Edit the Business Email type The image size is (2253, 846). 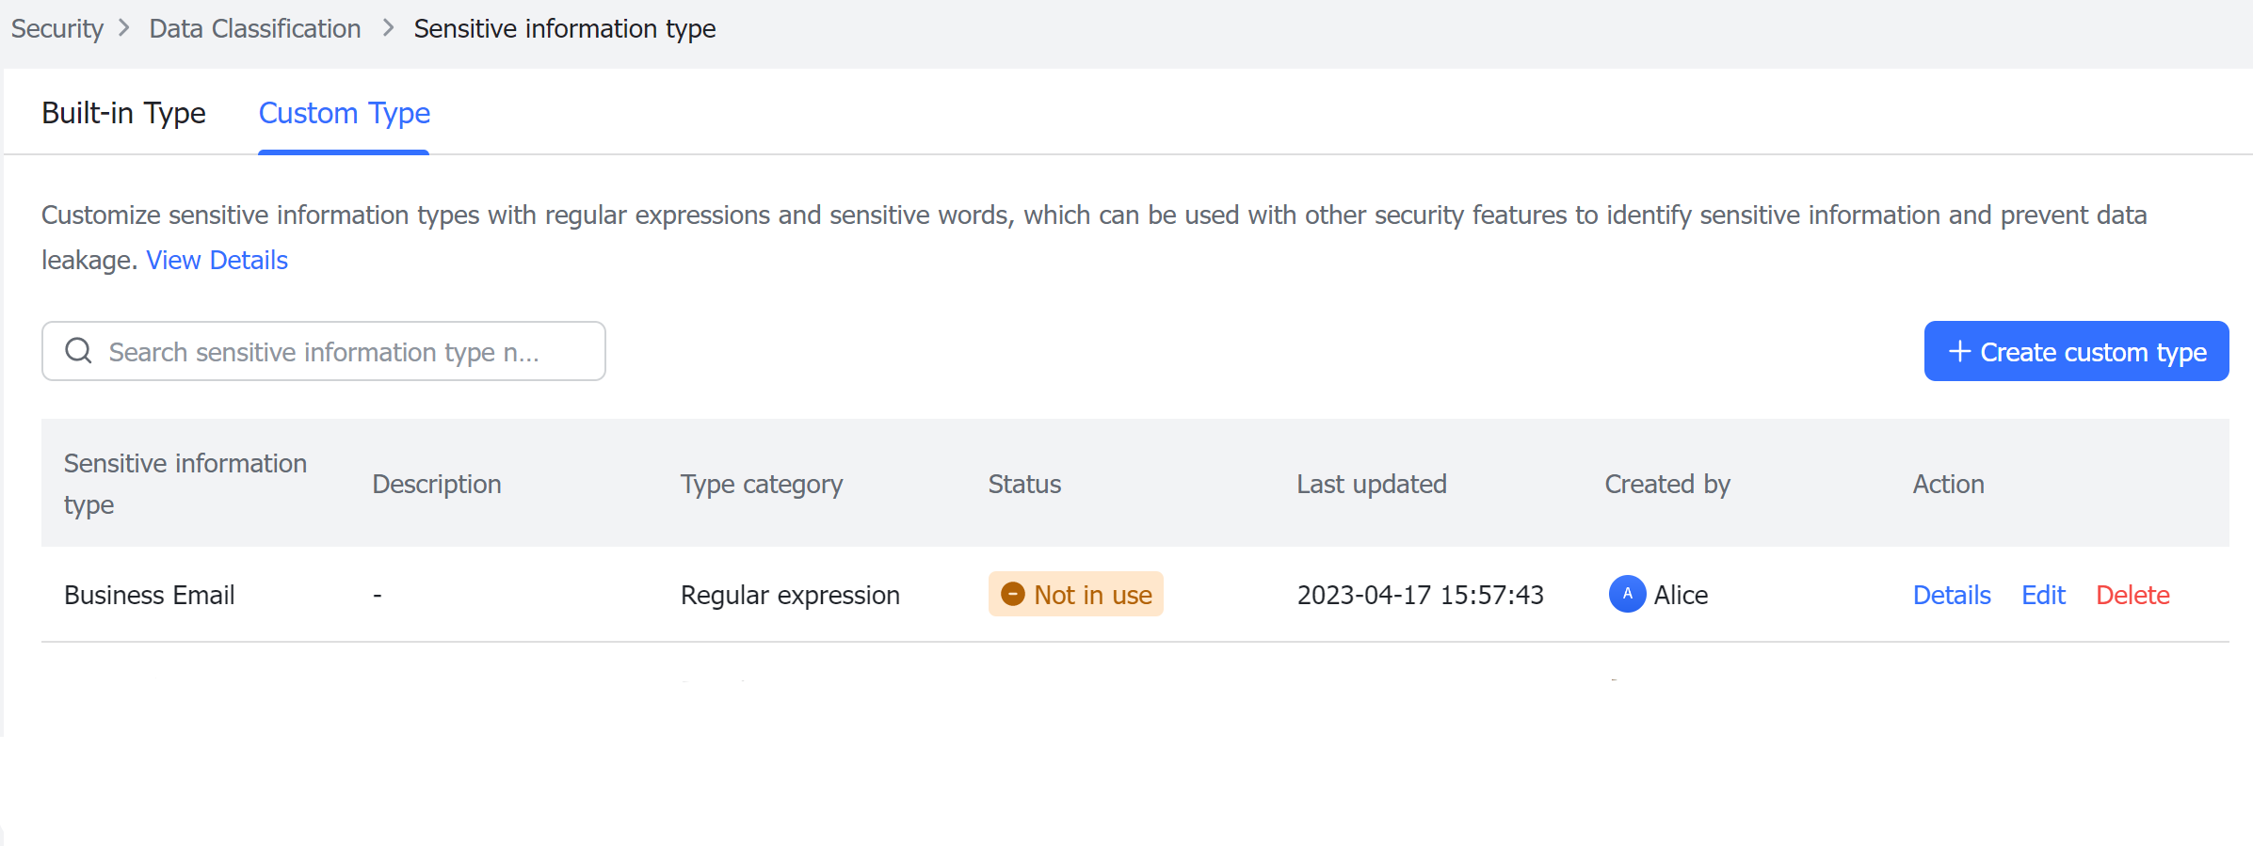[2043, 594]
